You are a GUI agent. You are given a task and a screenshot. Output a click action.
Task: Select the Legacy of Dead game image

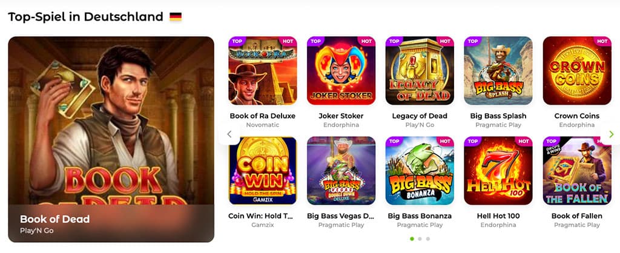point(420,71)
